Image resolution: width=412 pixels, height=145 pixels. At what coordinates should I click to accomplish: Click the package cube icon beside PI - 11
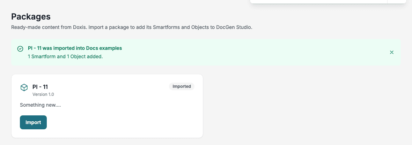24,87
